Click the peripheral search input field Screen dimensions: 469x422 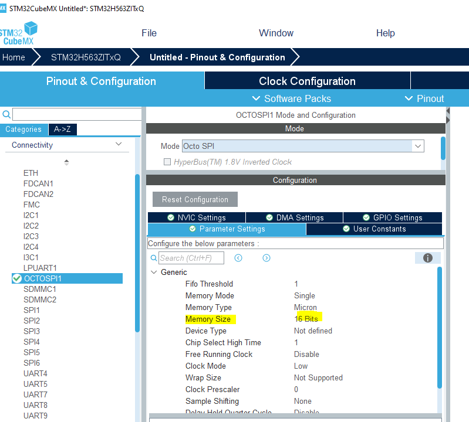point(77,114)
